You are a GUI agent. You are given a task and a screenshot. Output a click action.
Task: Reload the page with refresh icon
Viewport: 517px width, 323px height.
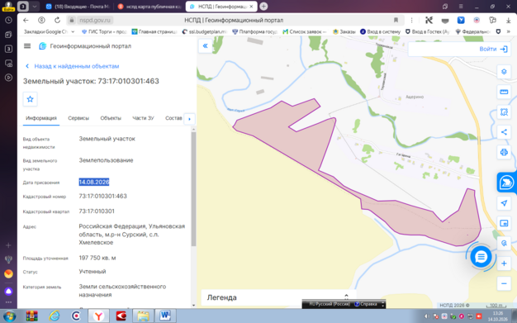57,20
